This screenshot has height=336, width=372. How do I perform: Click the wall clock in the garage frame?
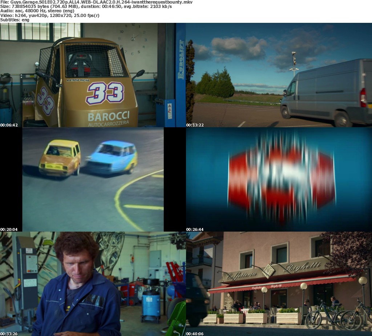click(x=133, y=37)
